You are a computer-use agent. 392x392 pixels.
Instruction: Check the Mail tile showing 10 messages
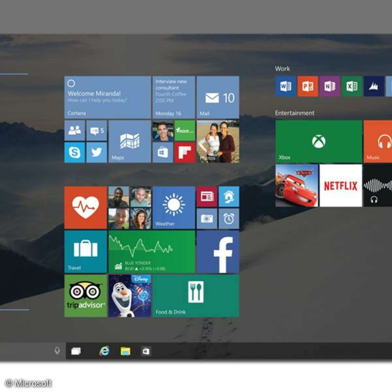tap(217, 97)
